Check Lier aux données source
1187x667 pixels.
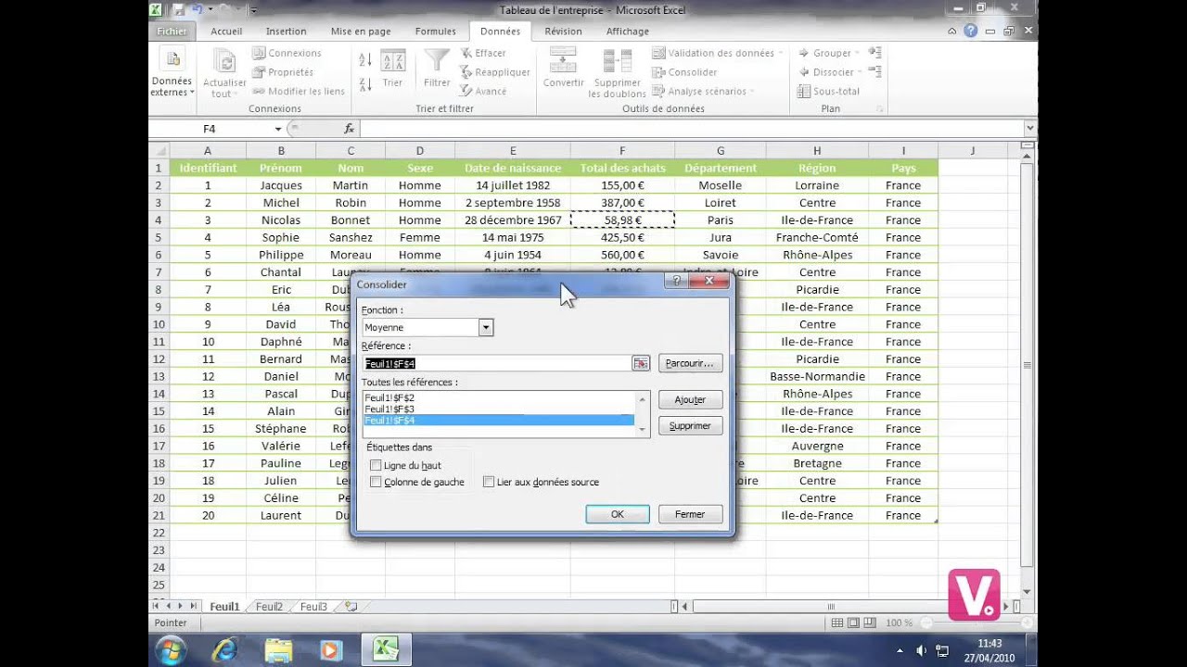[x=489, y=482]
